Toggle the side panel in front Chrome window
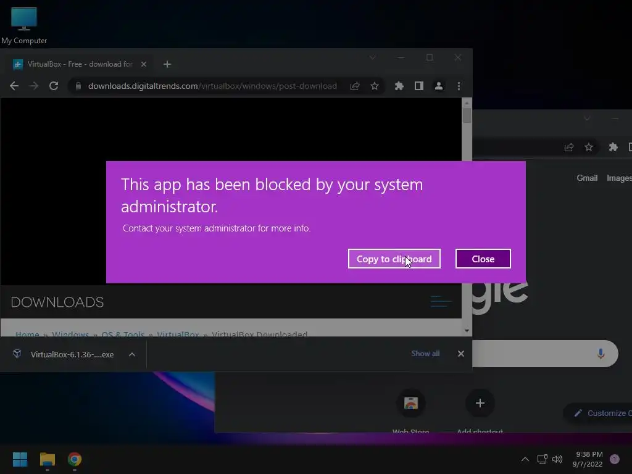Image resolution: width=632 pixels, height=474 pixels. point(419,86)
